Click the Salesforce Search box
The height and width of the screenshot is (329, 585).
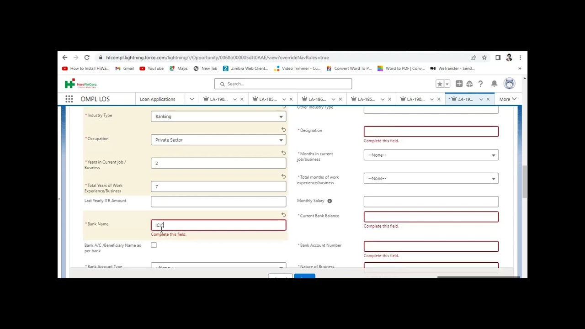tap(283, 84)
